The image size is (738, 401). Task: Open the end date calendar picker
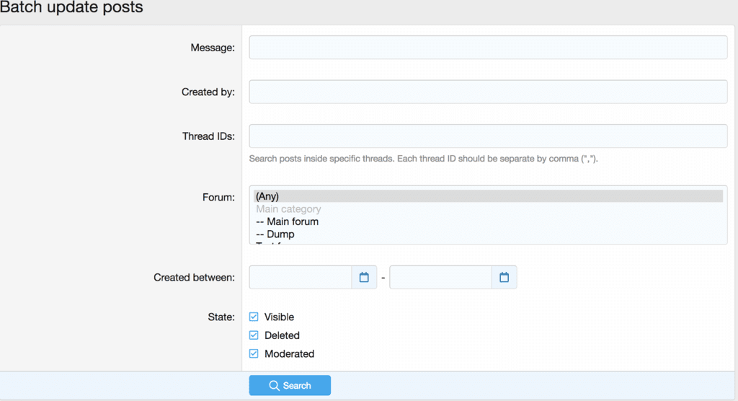point(504,278)
